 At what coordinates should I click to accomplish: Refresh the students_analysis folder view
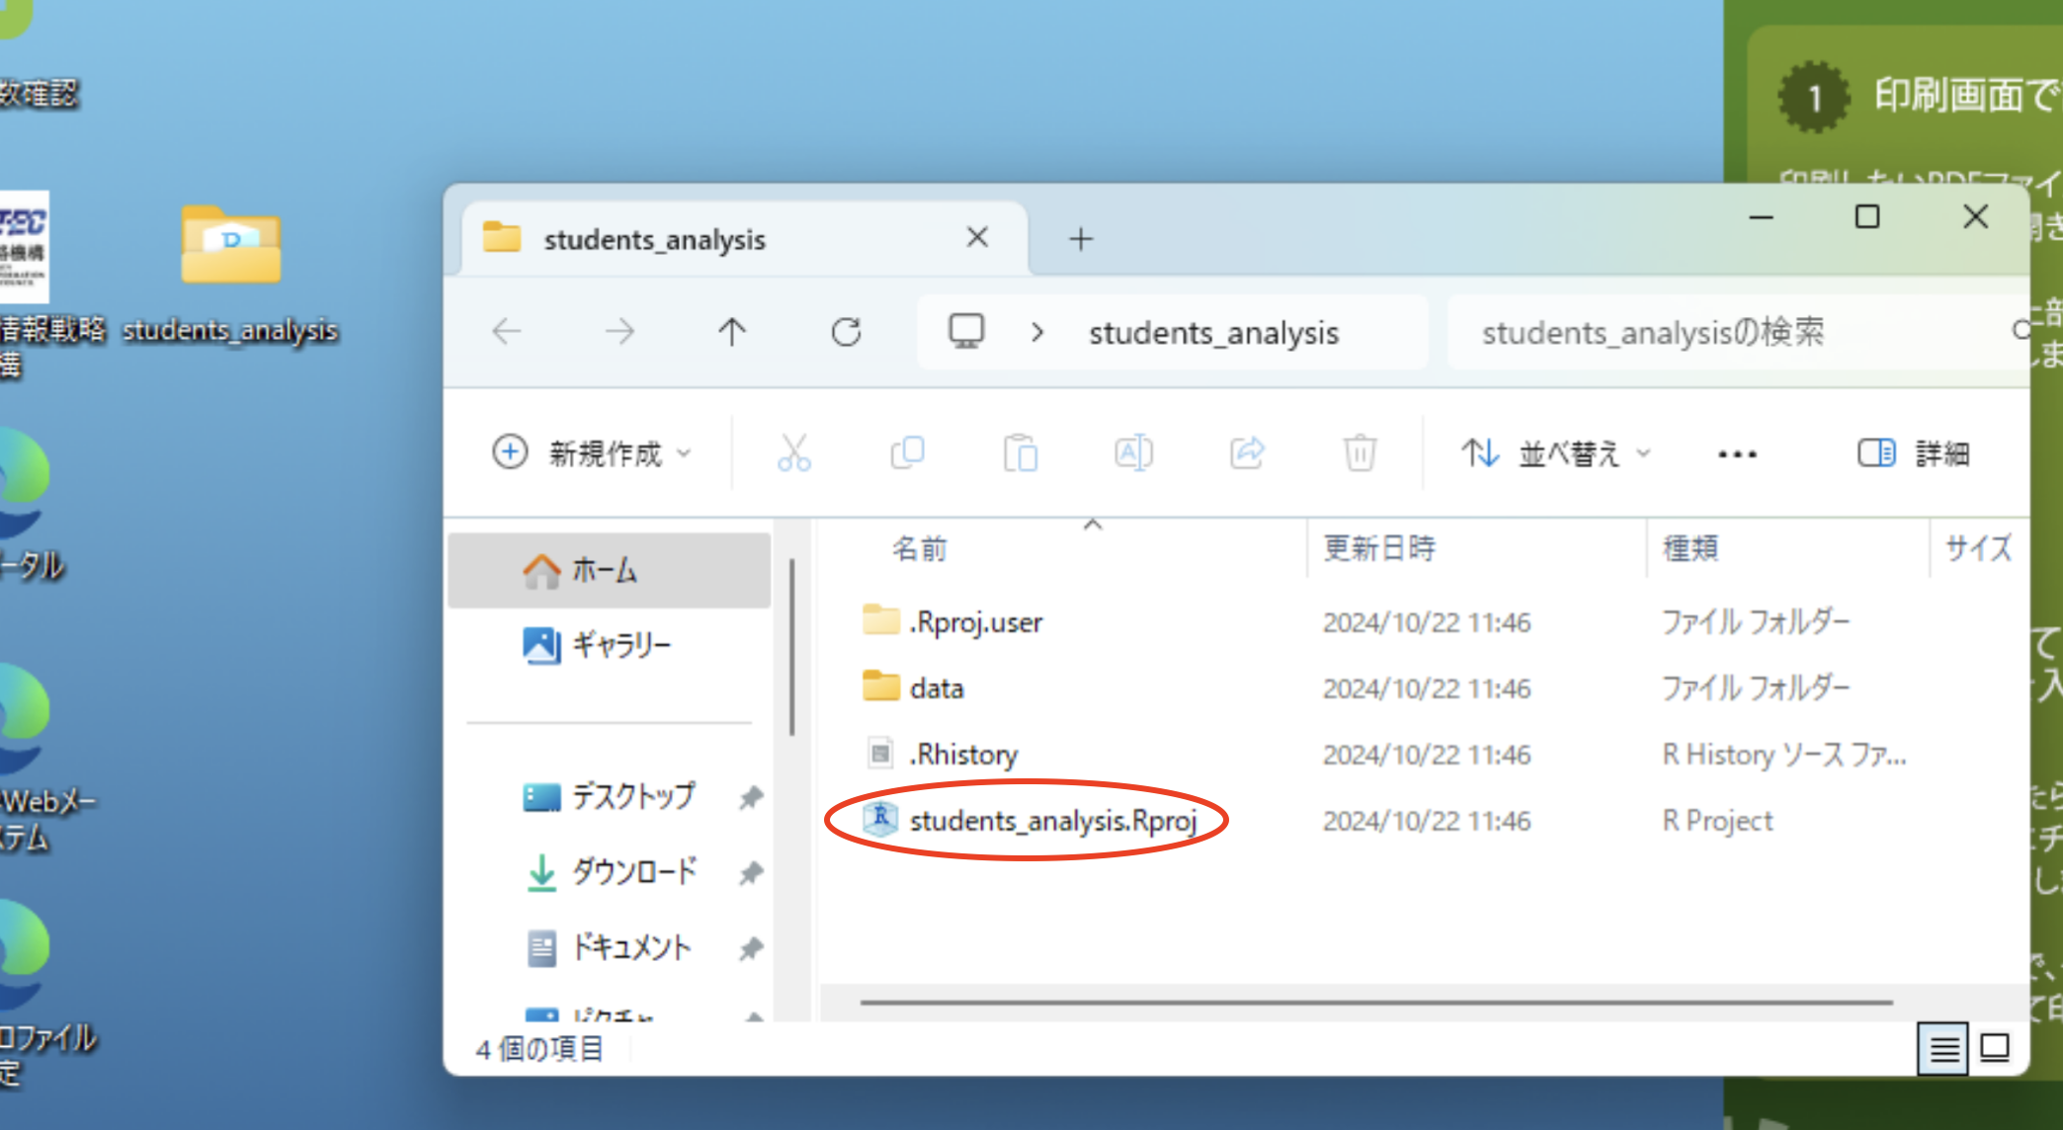tap(846, 332)
